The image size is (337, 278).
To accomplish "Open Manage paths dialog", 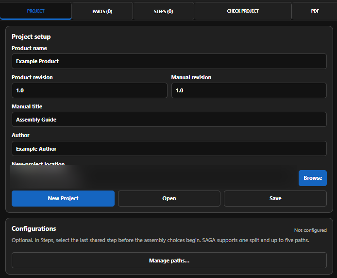I will (x=169, y=261).
